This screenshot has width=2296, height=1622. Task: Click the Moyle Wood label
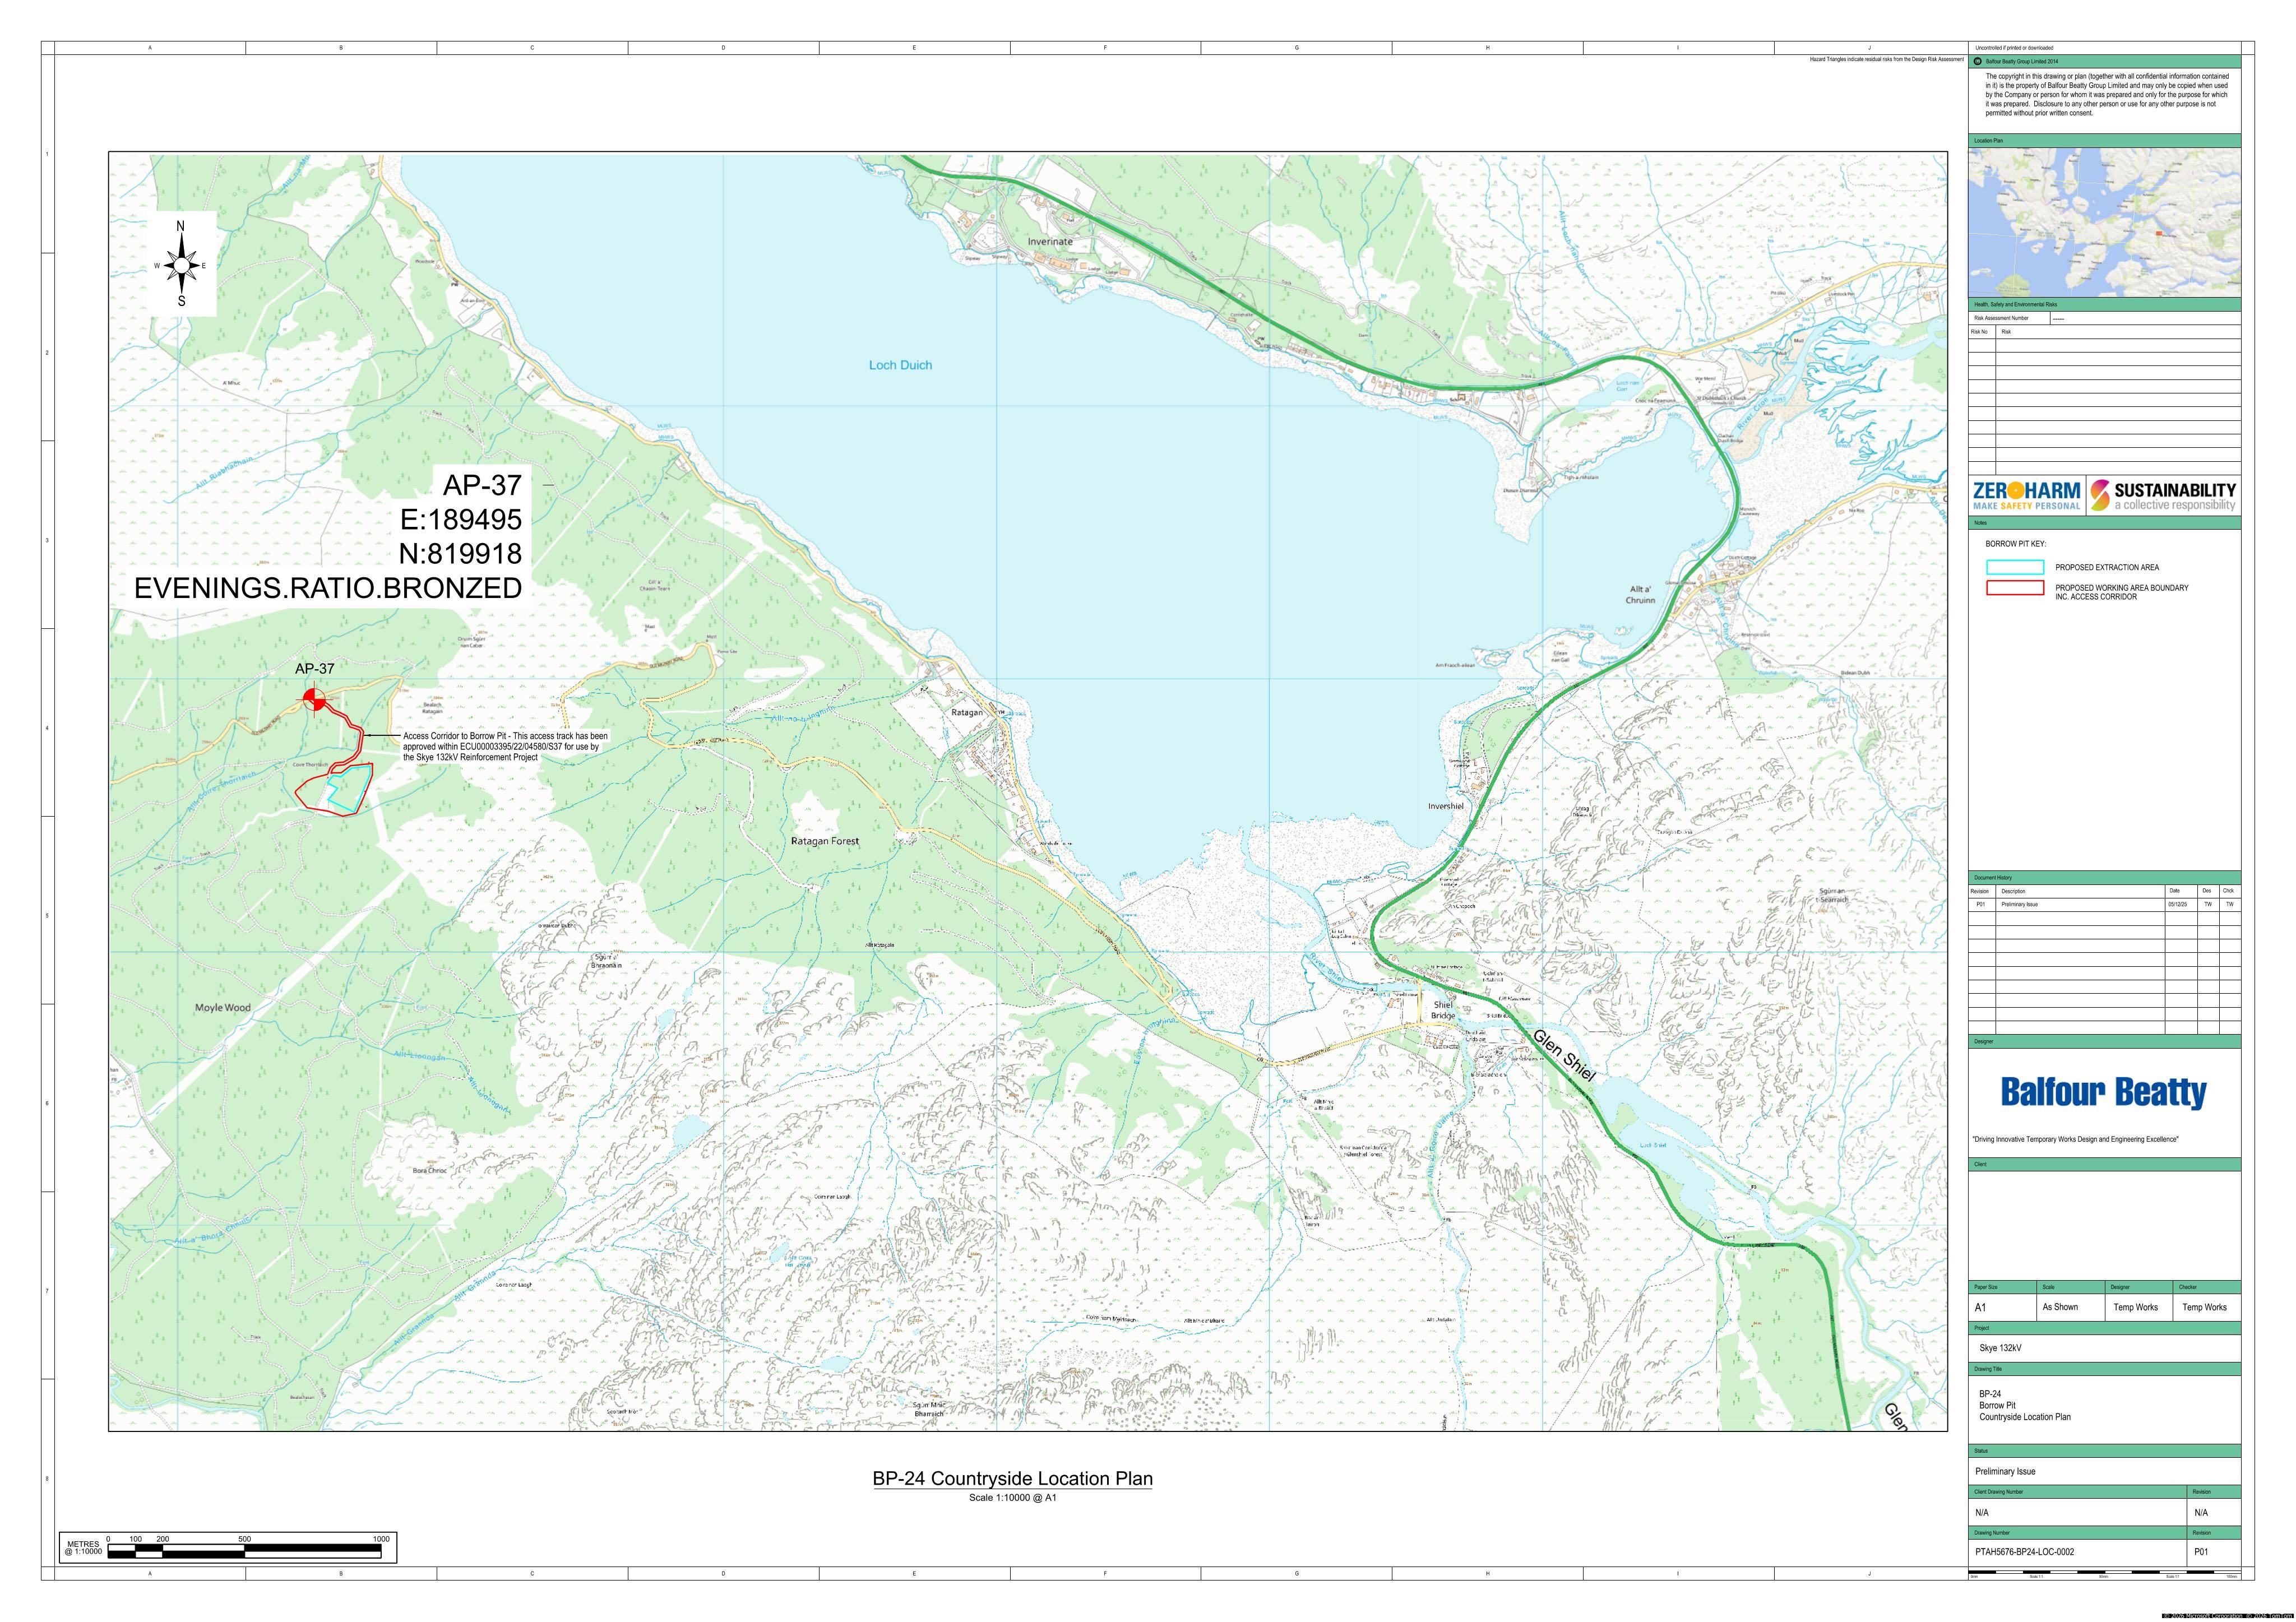223,1008
